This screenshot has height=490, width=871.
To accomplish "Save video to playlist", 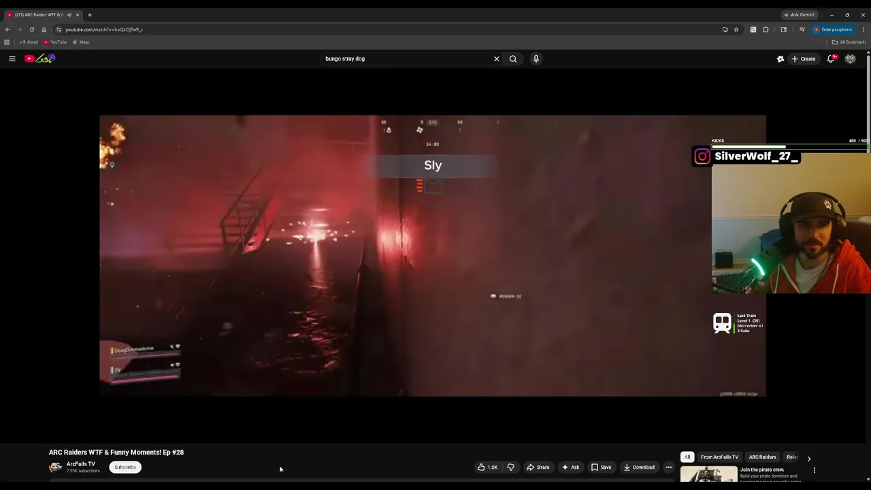I will pyautogui.click(x=601, y=467).
